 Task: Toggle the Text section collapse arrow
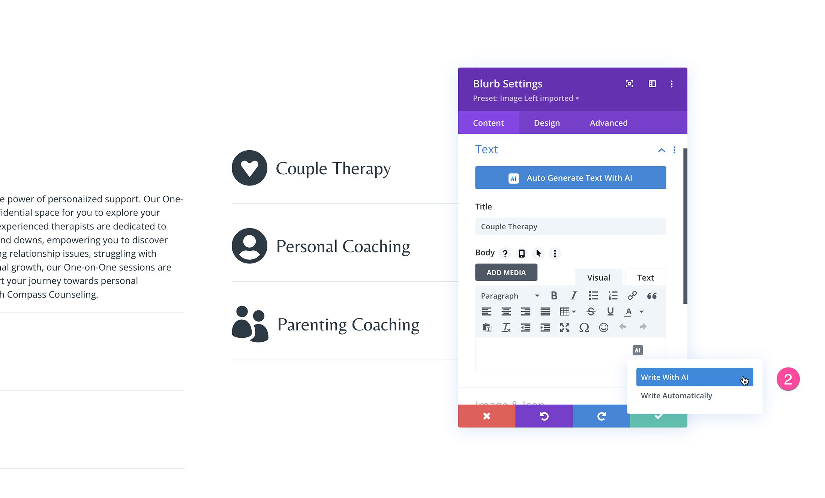(x=662, y=150)
